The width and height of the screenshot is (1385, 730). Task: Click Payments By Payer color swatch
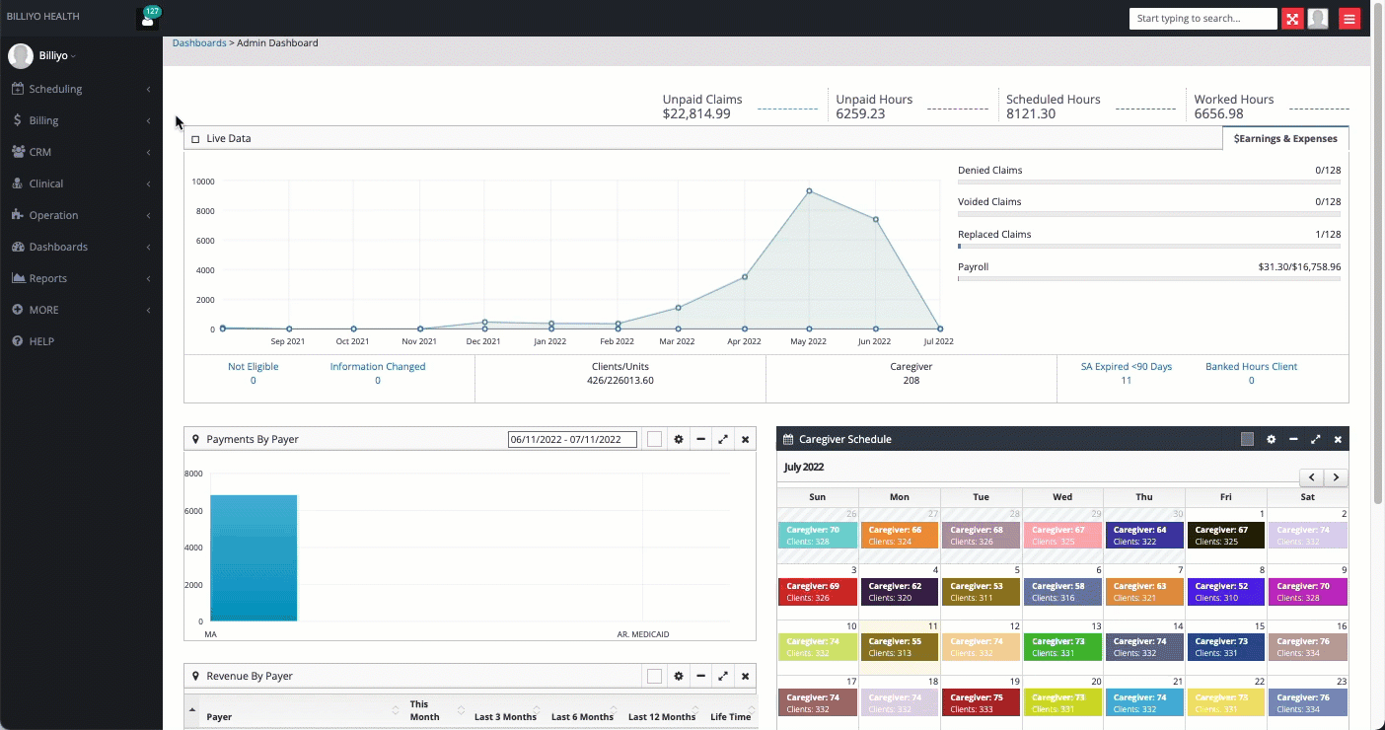pyautogui.click(x=654, y=440)
